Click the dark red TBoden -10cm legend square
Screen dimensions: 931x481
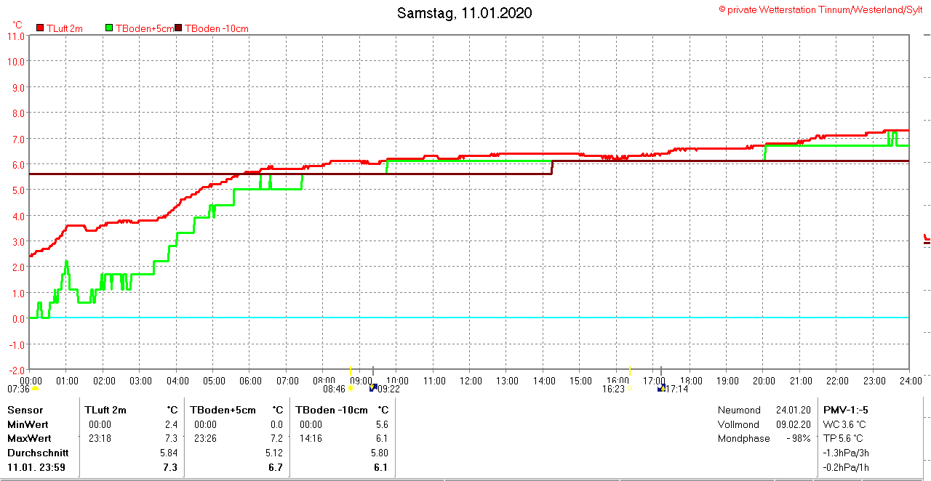pyautogui.click(x=179, y=28)
